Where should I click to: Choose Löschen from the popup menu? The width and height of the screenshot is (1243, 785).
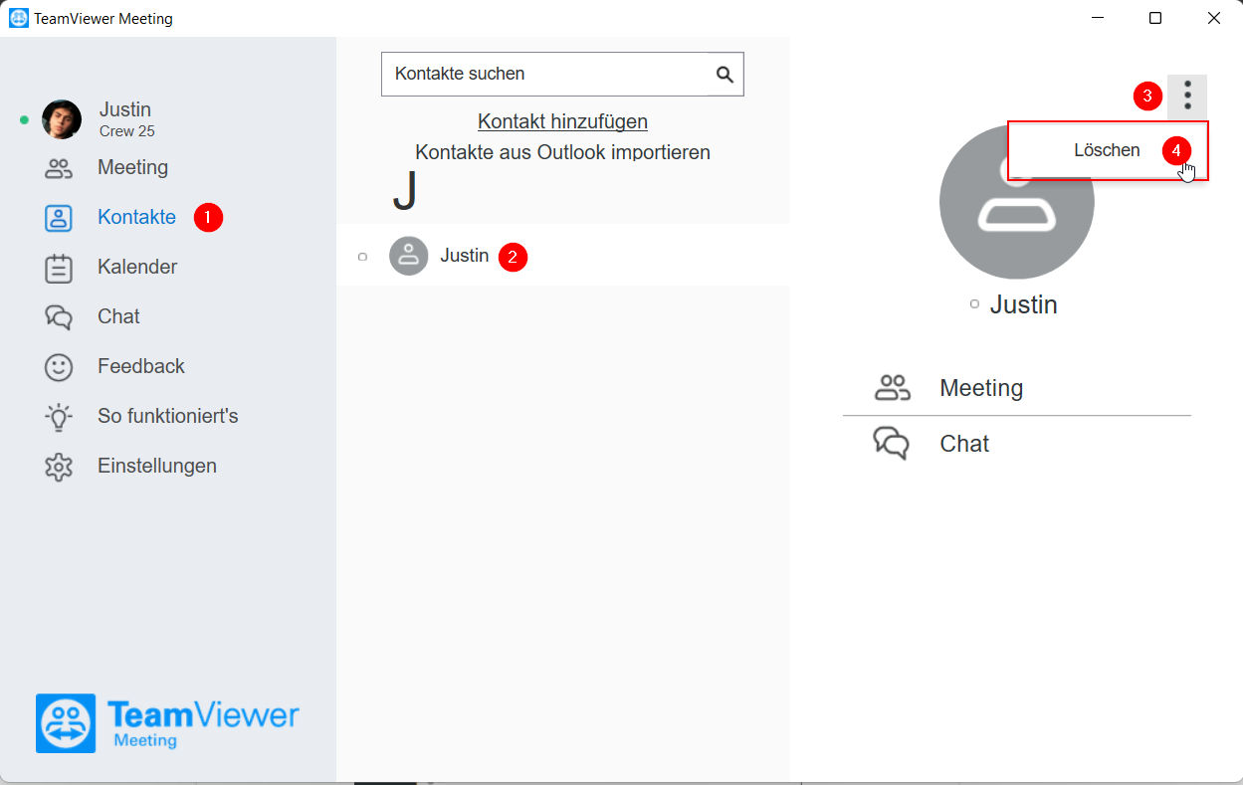pyautogui.click(x=1108, y=151)
